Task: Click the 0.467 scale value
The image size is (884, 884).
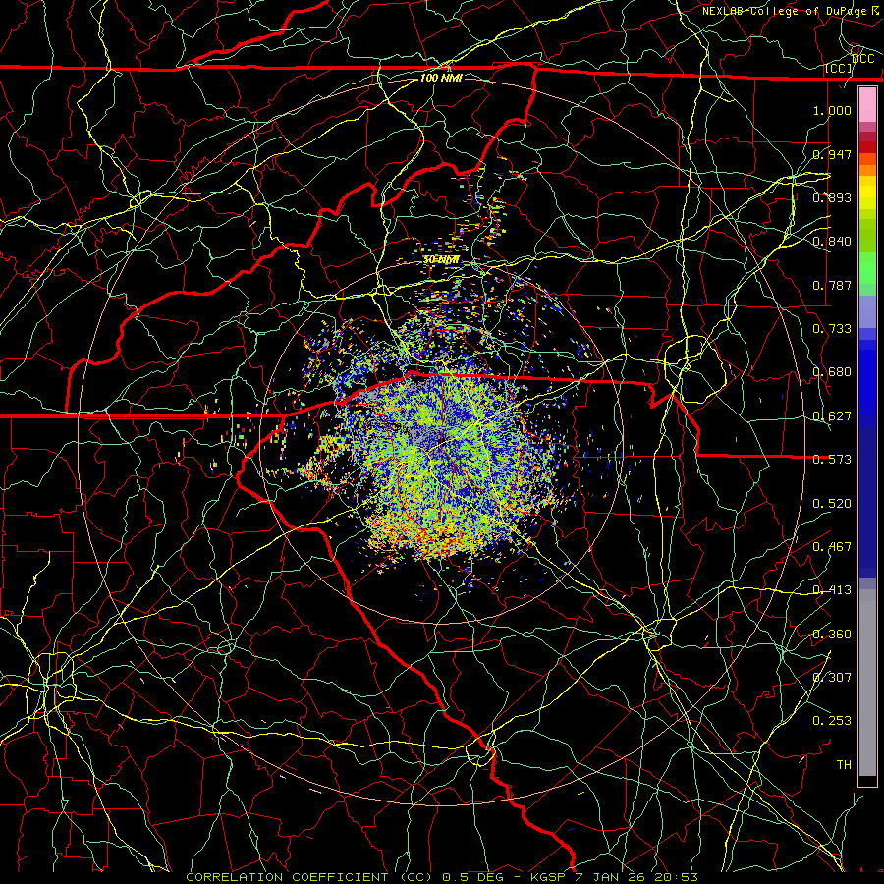Action: pos(832,547)
